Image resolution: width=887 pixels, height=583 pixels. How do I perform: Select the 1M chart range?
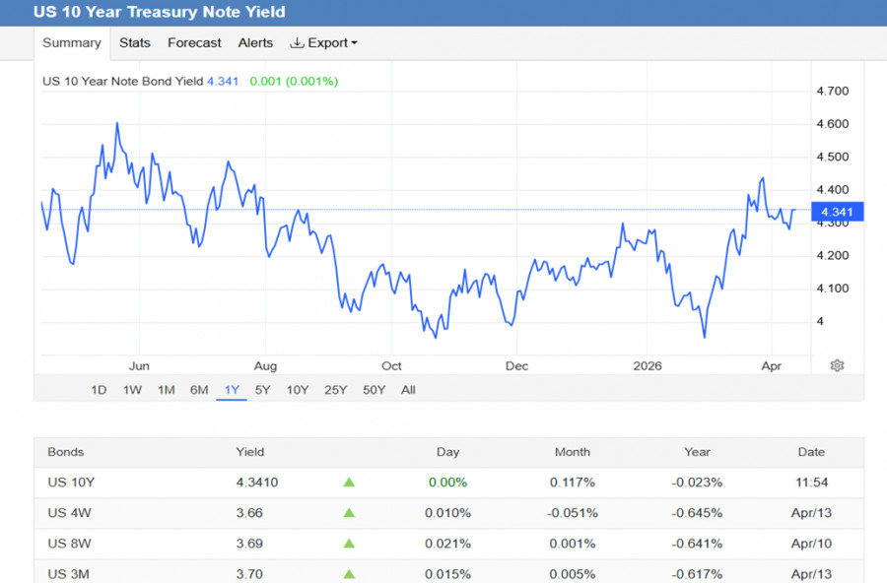167,390
